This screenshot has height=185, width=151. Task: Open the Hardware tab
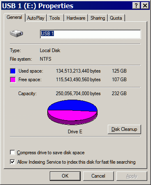(x=76, y=18)
